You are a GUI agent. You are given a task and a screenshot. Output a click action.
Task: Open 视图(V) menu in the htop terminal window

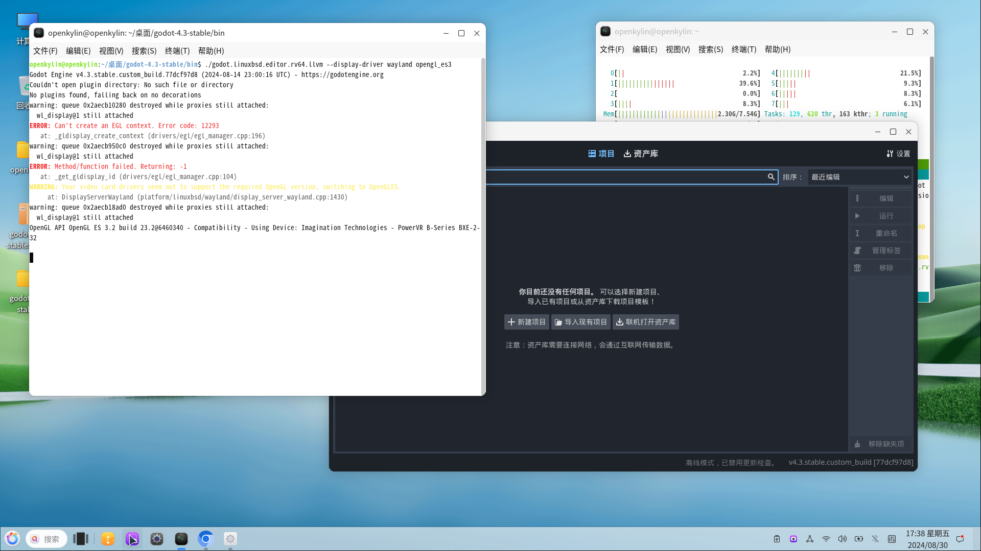pos(678,49)
